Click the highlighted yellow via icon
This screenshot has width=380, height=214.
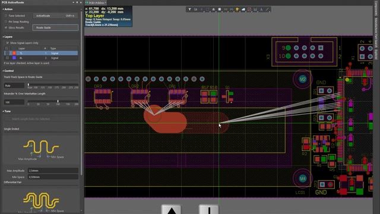237,10
